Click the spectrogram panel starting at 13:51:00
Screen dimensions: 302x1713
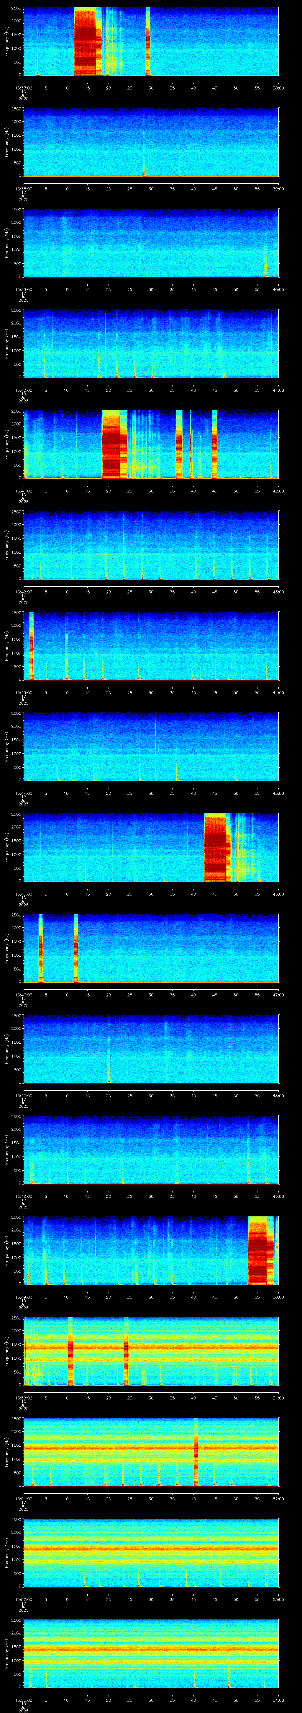[151, 1452]
